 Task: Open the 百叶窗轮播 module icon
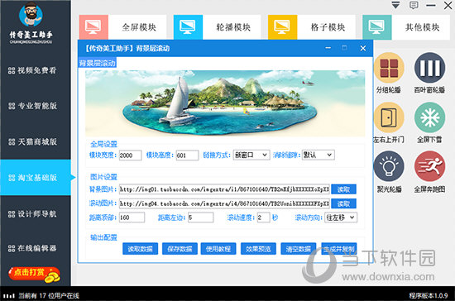coord(429,68)
